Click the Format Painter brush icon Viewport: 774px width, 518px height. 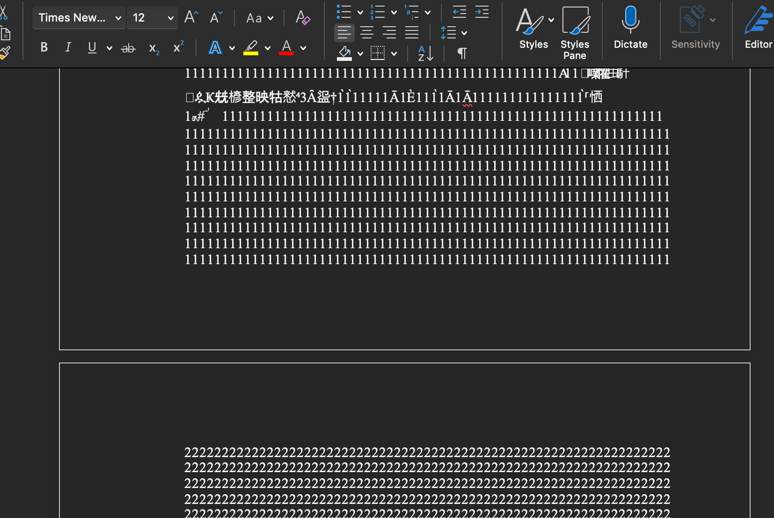(5, 52)
